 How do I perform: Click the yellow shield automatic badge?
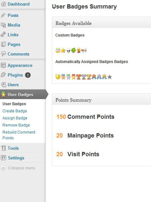(x=58, y=77)
